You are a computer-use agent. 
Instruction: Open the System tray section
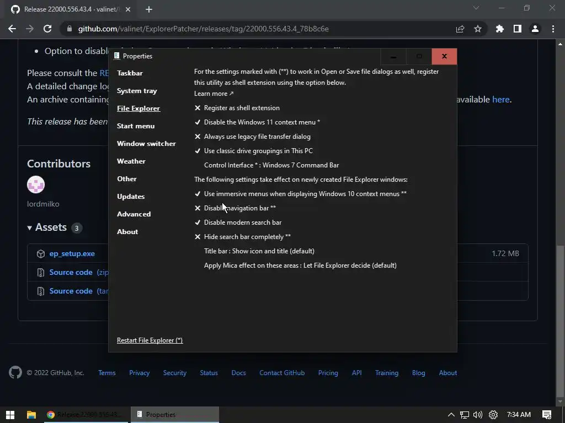137,91
